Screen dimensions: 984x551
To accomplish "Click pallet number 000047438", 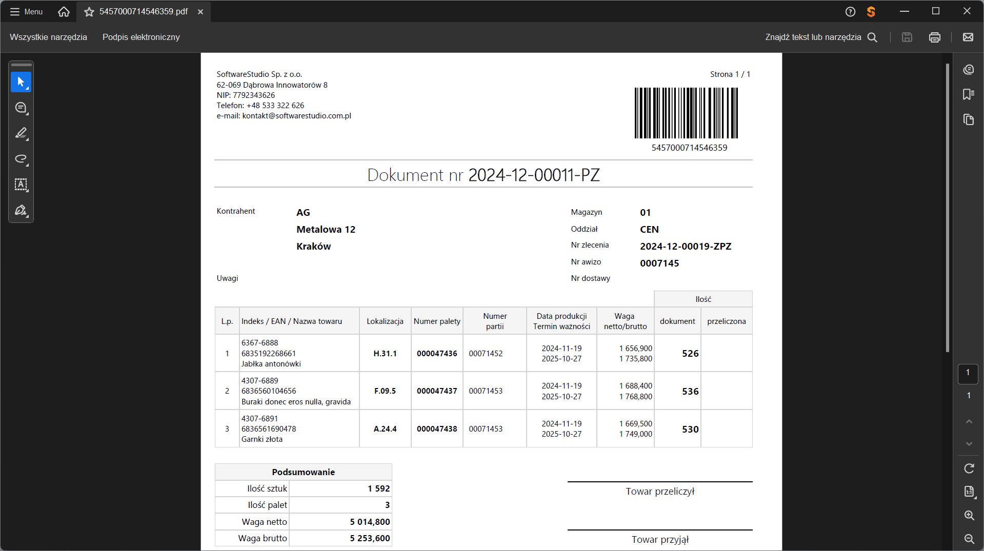I will pos(437,428).
